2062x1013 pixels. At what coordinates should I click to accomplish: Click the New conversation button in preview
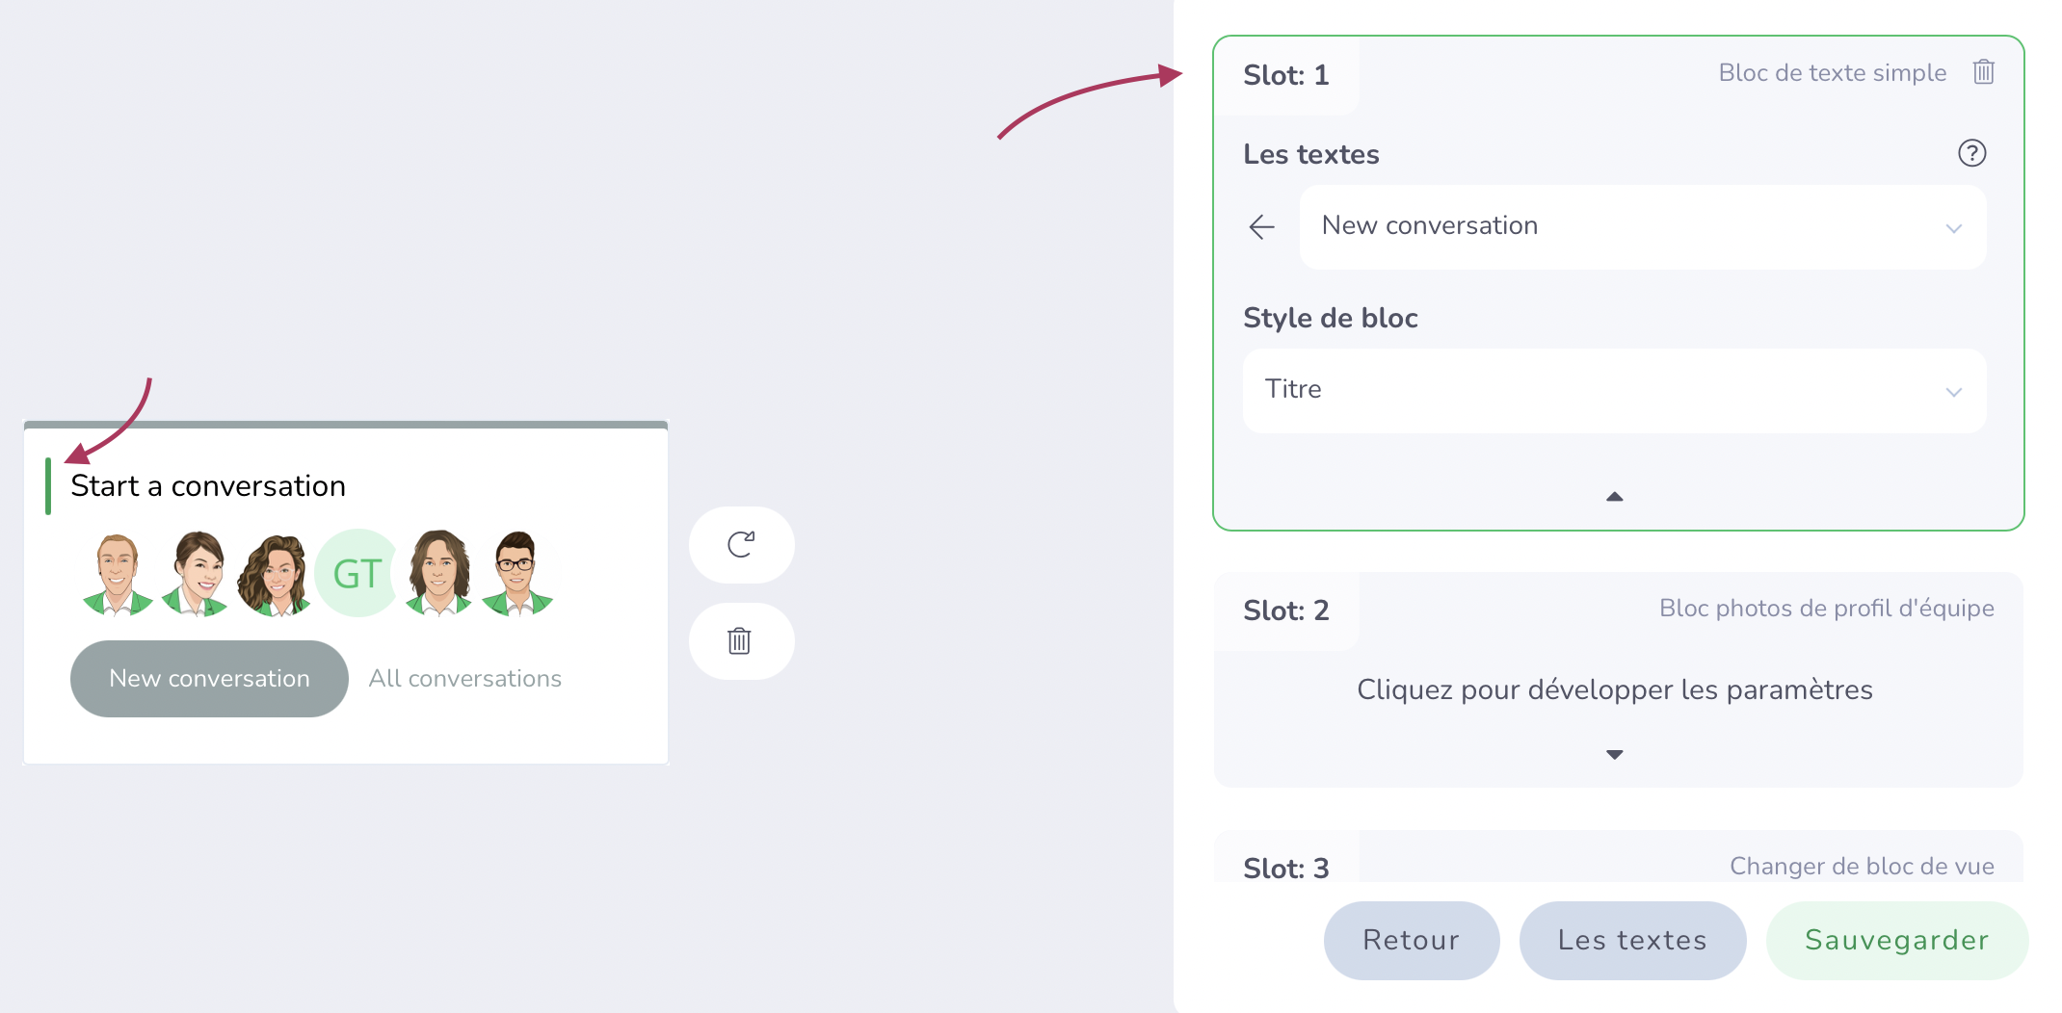[209, 679]
